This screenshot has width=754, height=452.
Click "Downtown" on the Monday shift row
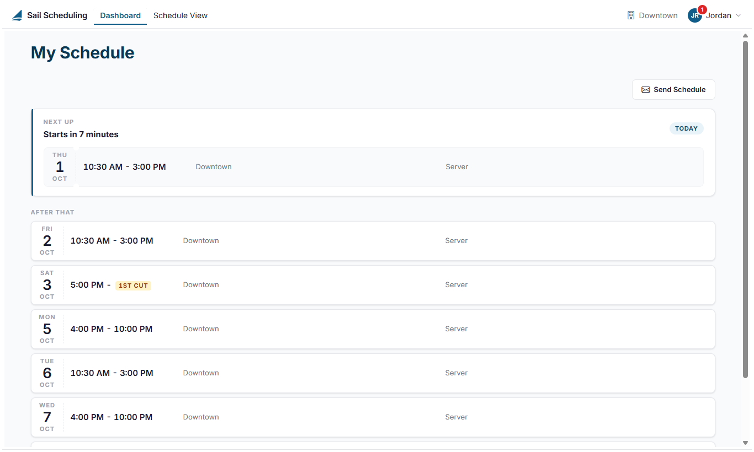tap(201, 329)
